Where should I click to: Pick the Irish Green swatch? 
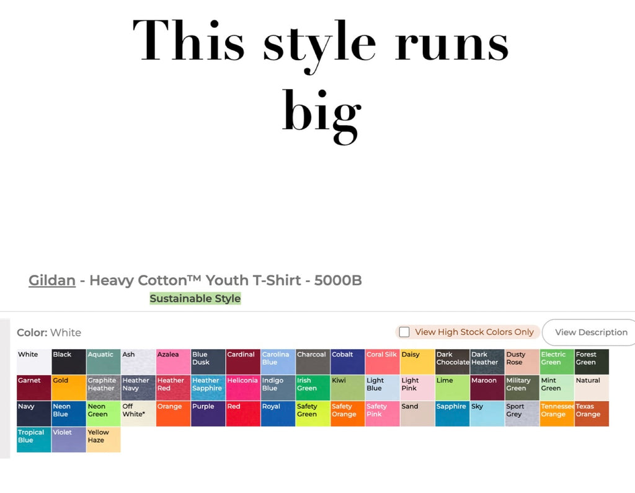pyautogui.click(x=313, y=388)
